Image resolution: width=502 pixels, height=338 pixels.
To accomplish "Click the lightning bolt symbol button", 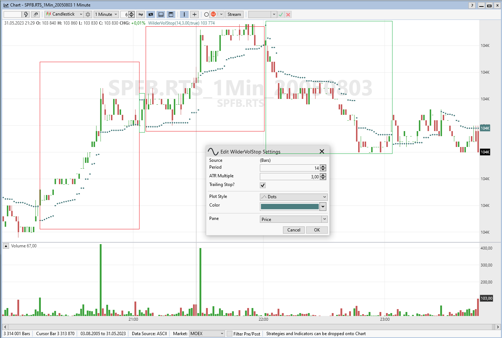I will click(x=26, y=14).
